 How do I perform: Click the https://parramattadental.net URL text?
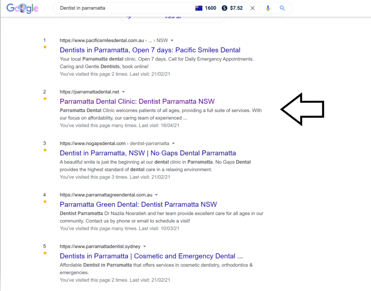click(89, 92)
